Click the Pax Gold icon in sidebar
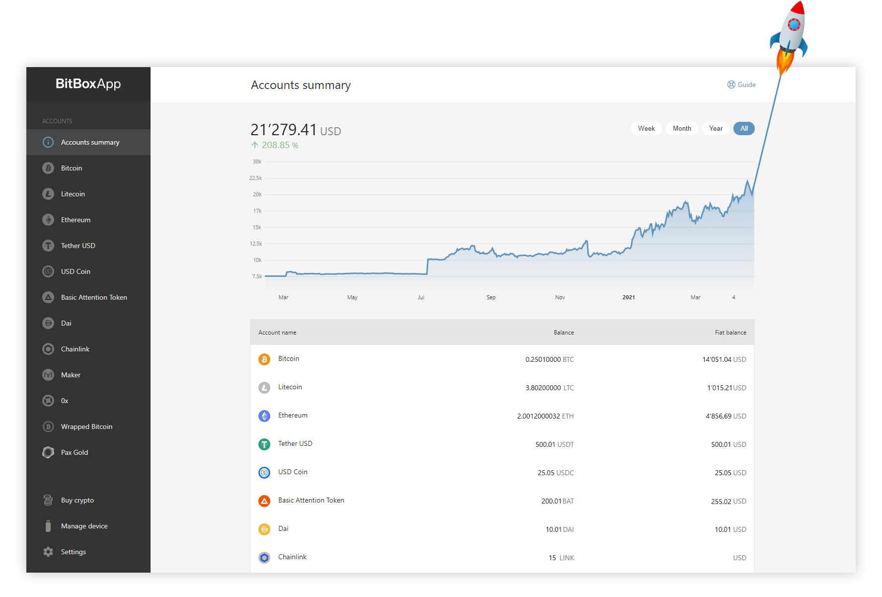 click(x=48, y=452)
